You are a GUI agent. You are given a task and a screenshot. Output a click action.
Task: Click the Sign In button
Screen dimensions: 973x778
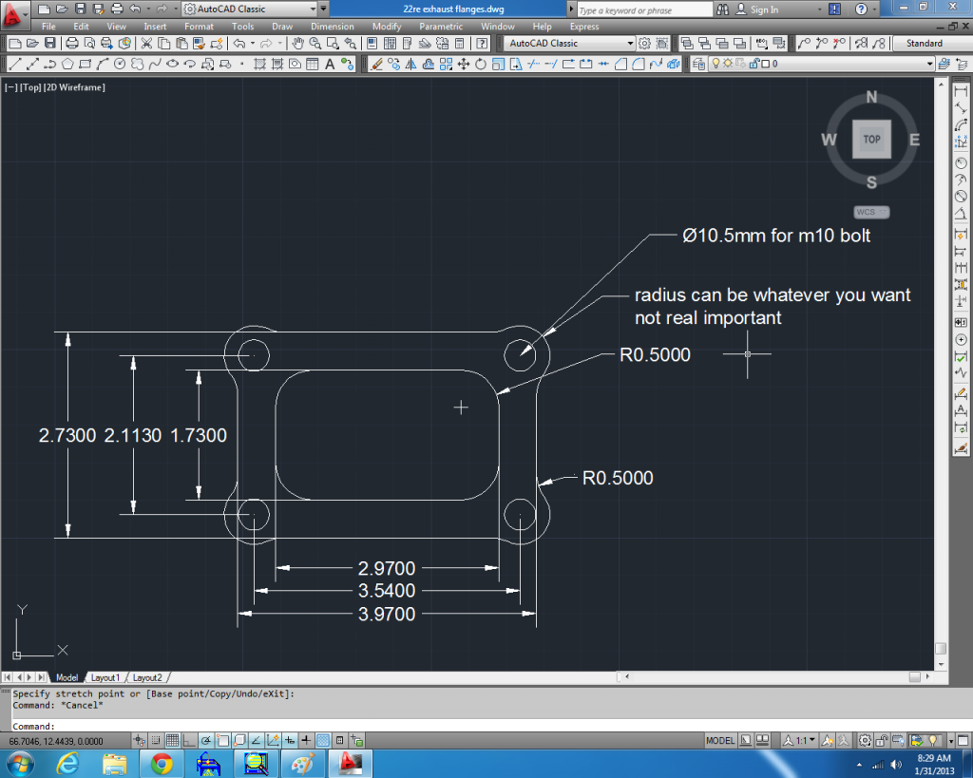click(757, 9)
